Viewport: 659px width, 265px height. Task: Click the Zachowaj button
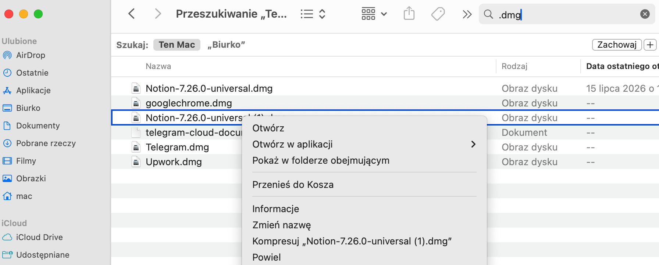click(617, 45)
